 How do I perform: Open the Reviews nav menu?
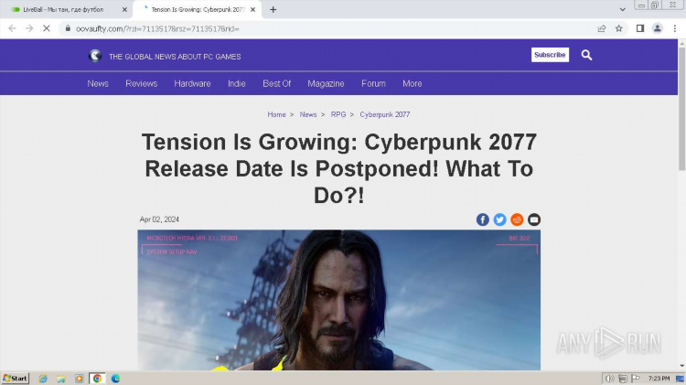pyautogui.click(x=141, y=83)
